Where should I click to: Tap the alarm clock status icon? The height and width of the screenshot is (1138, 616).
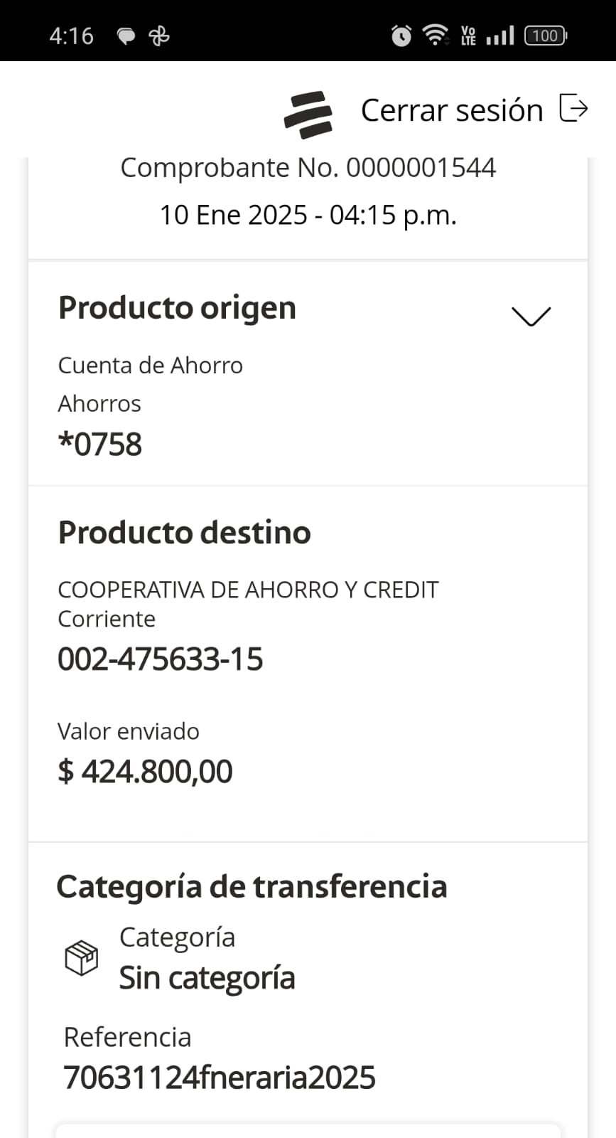coord(401,36)
